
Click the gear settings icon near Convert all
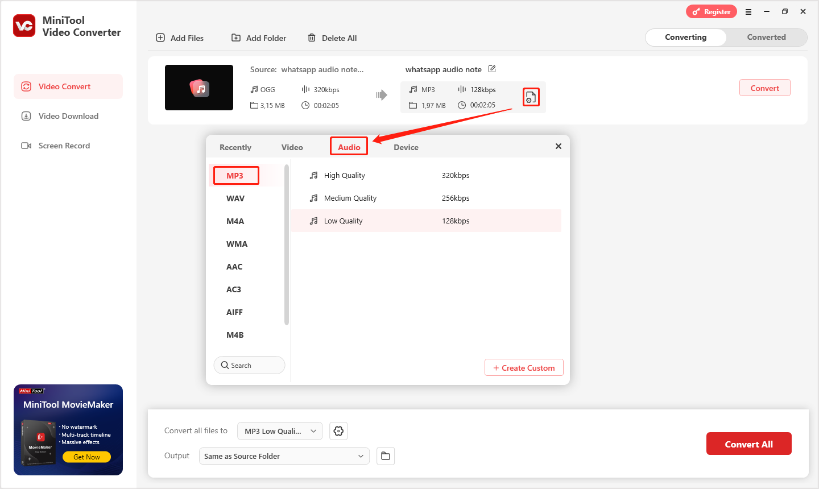tap(338, 431)
